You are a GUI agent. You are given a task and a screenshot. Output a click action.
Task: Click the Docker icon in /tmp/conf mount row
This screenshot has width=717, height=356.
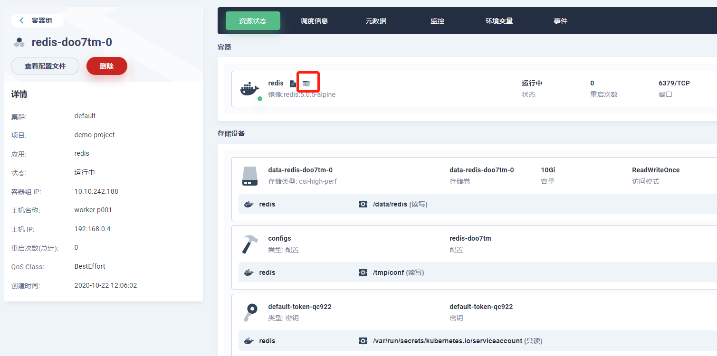tap(249, 272)
